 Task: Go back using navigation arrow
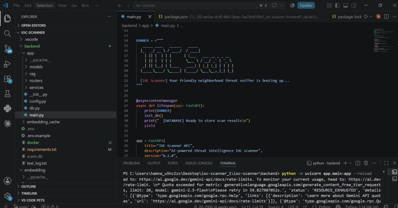(x=120, y=5)
